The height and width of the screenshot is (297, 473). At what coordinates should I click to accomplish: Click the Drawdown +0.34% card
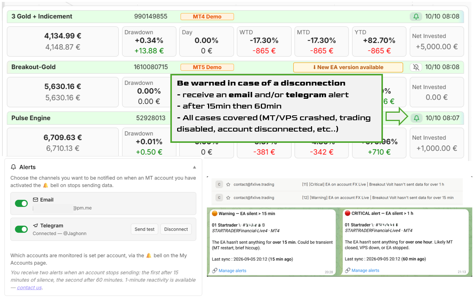tap(149, 41)
